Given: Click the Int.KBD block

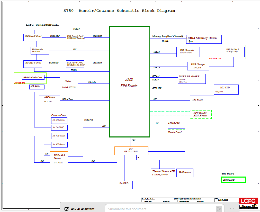Looking at the screenshot, I should coord(124,185).
